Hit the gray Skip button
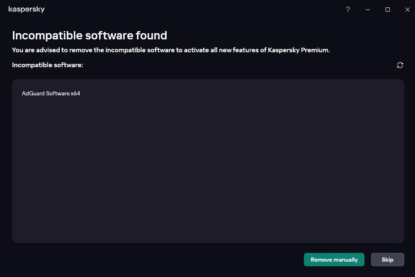 [388, 260]
